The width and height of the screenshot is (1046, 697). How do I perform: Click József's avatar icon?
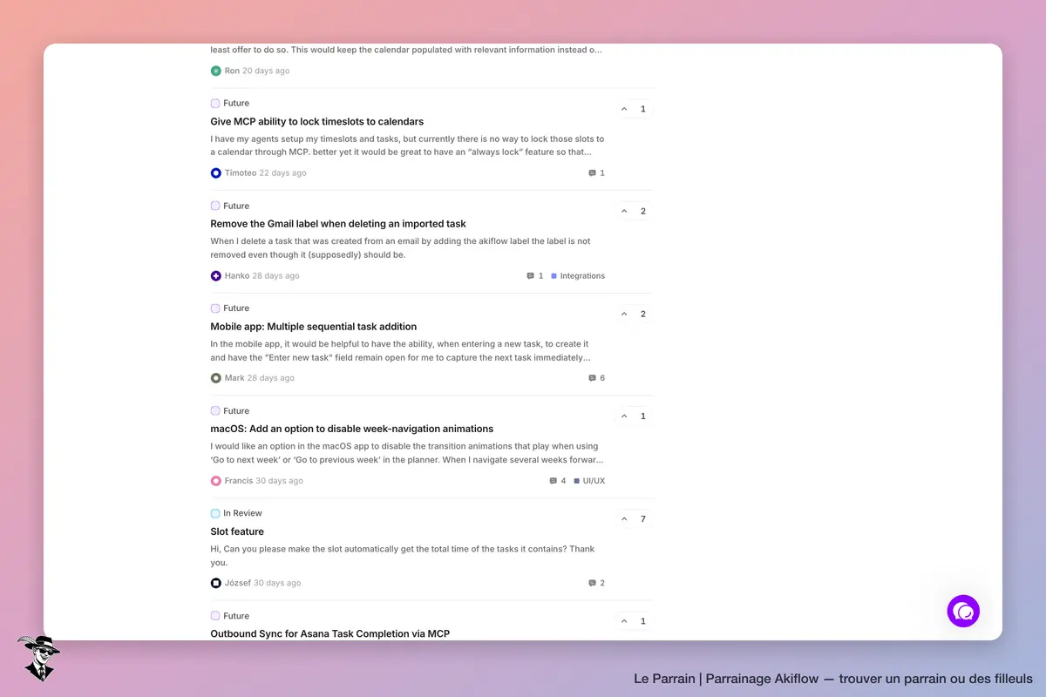[216, 583]
